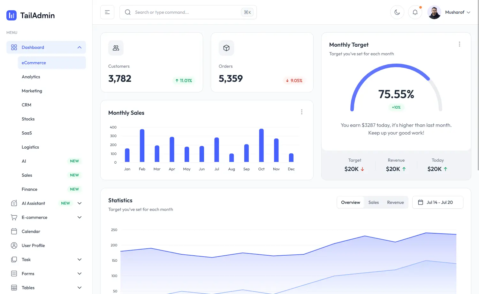Click the search magnifier icon
The width and height of the screenshot is (479, 294).
[x=128, y=12]
